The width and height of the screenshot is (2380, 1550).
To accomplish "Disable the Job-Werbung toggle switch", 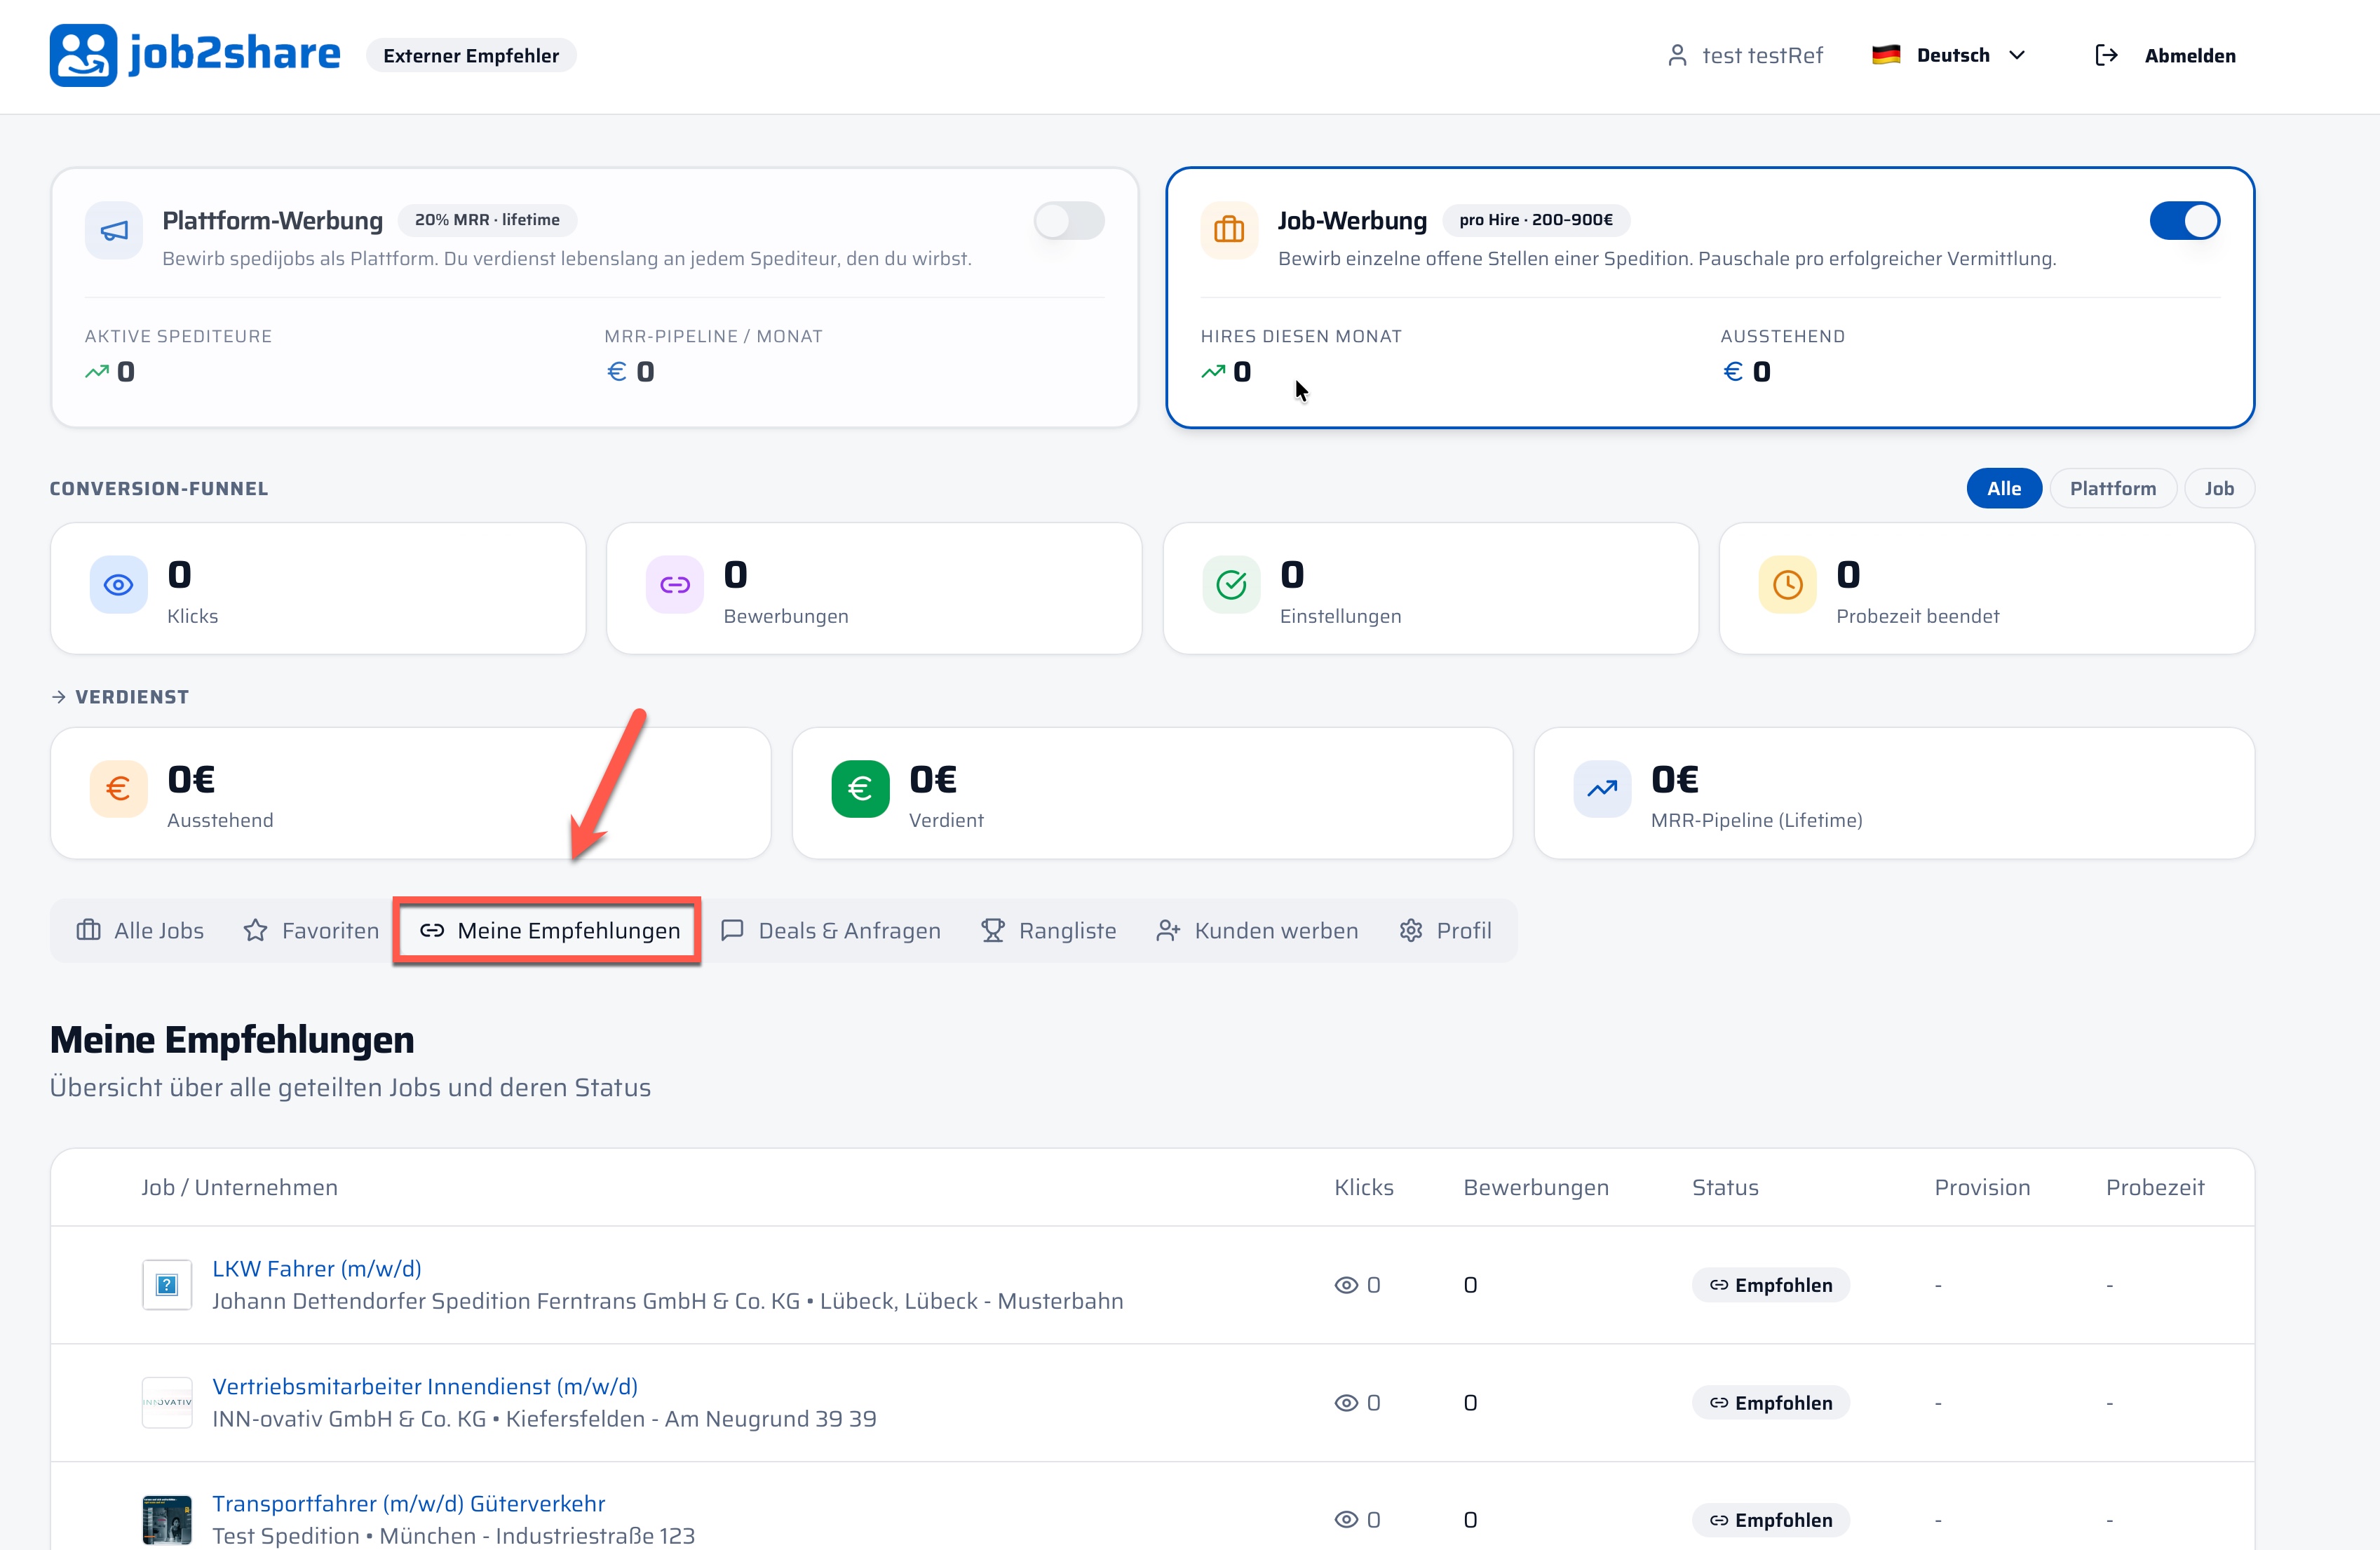I will point(2185,221).
